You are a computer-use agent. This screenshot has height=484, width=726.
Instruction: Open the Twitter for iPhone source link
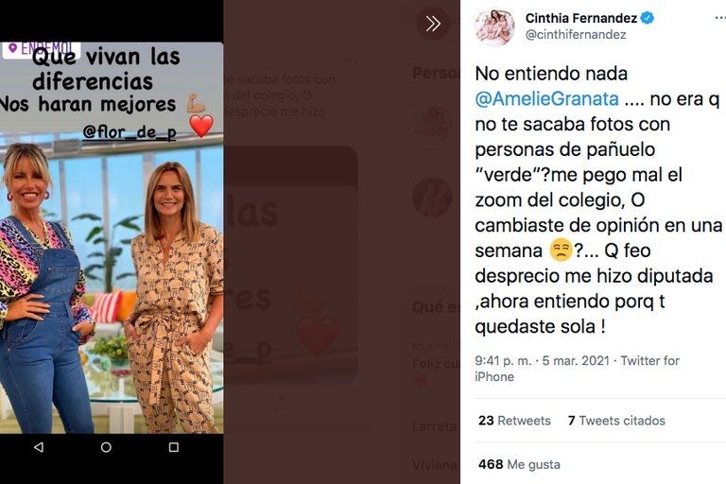click(577, 369)
